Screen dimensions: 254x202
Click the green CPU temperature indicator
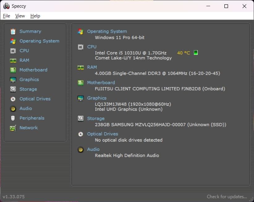195,52
